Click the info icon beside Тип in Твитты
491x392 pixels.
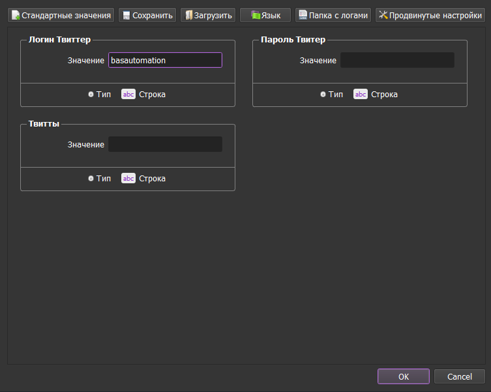(91, 179)
